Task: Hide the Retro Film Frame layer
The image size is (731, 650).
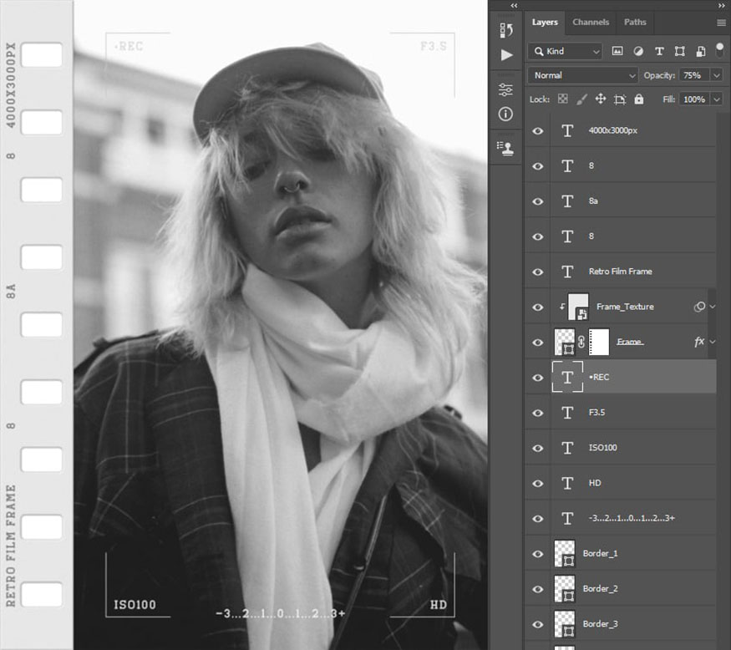Action: (x=537, y=272)
